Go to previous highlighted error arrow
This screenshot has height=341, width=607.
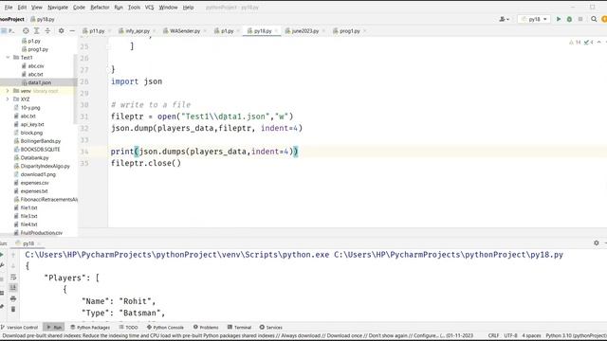coord(598,42)
